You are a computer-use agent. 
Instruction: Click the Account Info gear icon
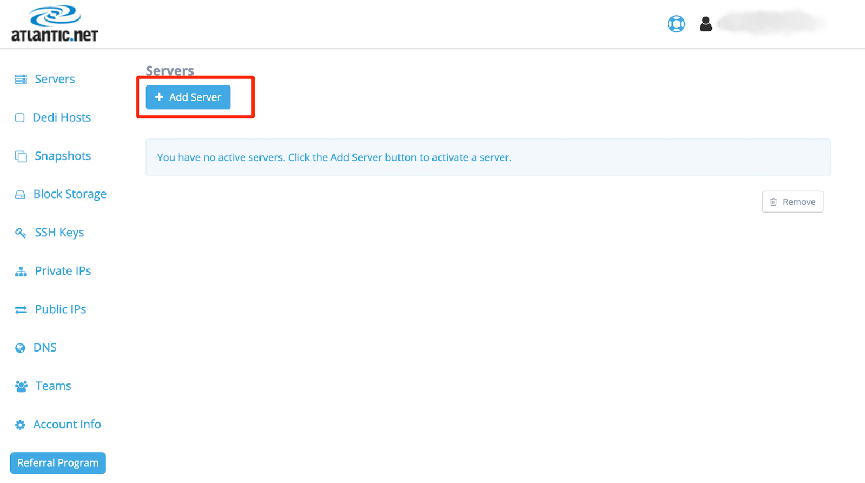[20, 425]
